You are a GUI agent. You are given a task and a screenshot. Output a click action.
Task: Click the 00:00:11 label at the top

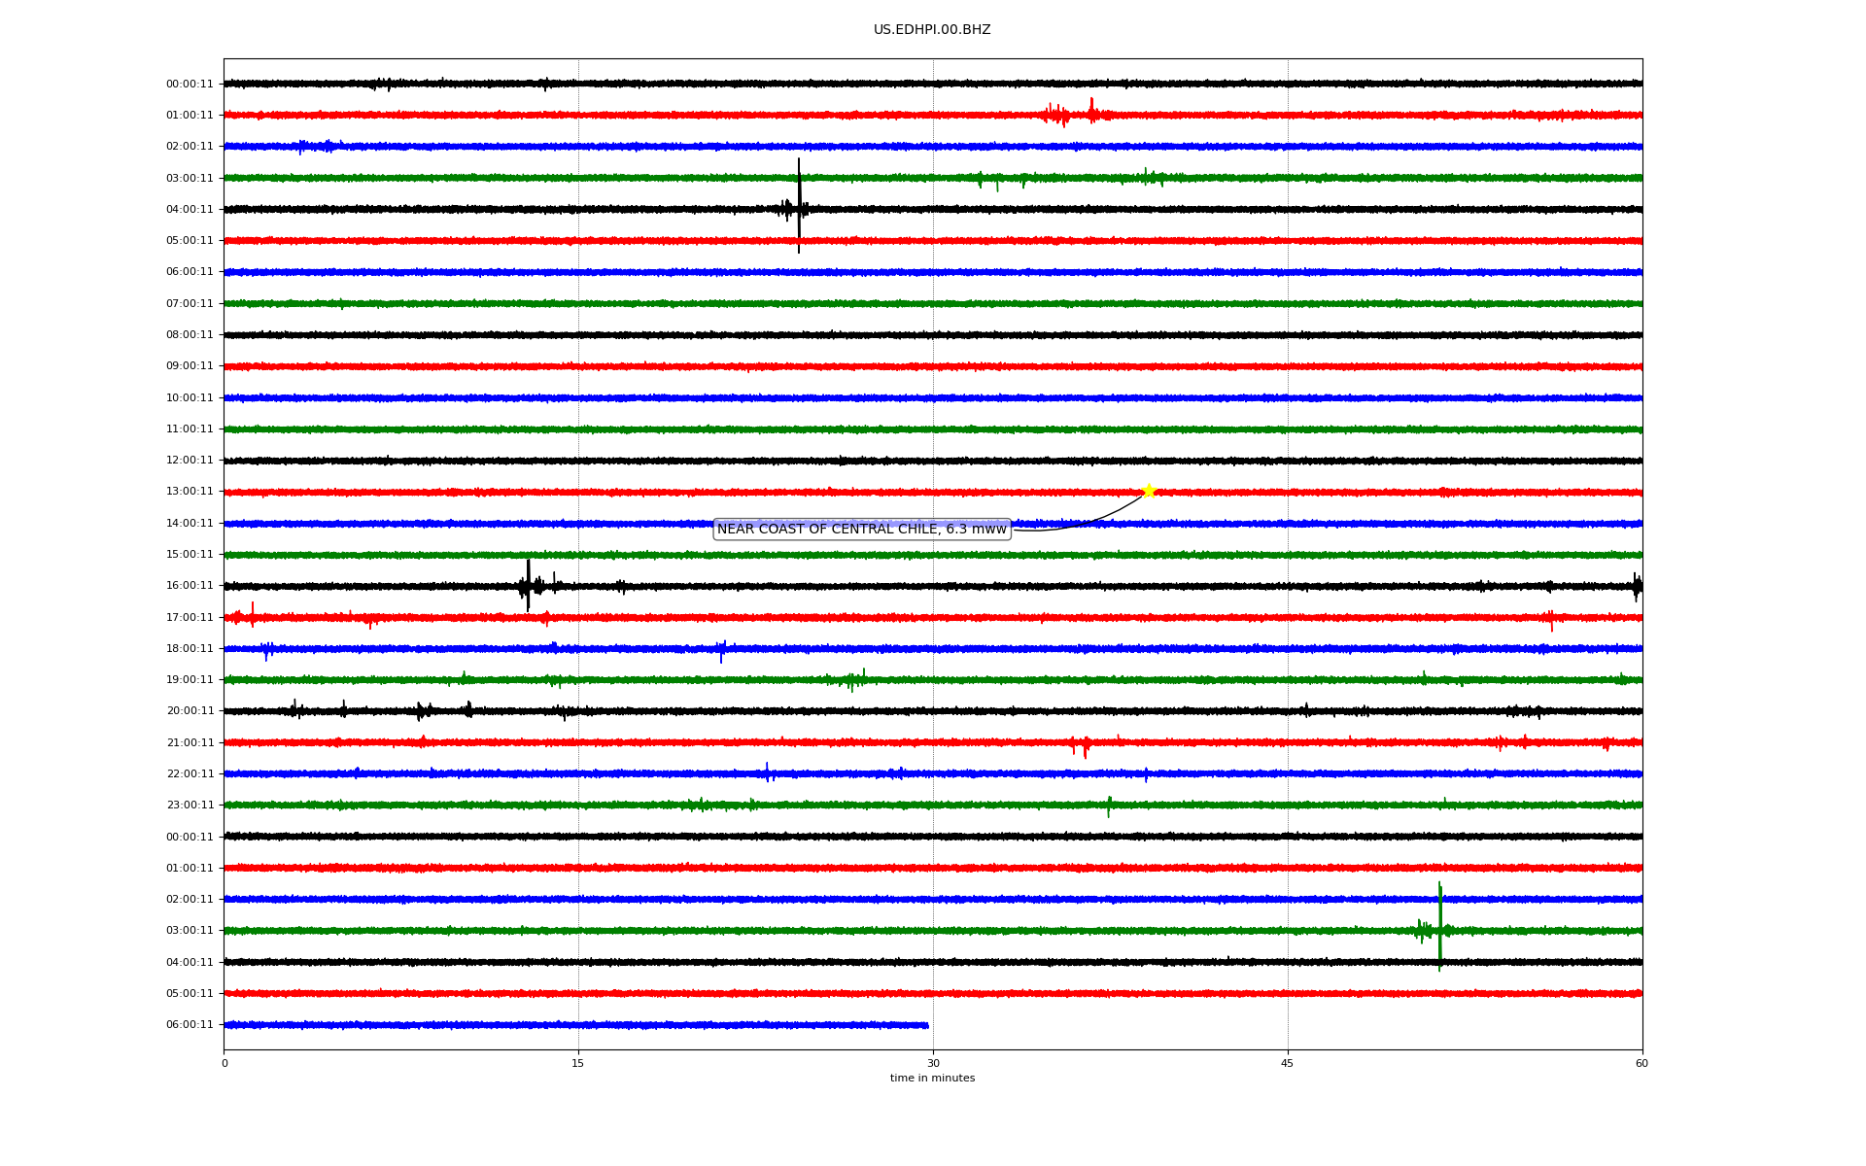pos(190,85)
